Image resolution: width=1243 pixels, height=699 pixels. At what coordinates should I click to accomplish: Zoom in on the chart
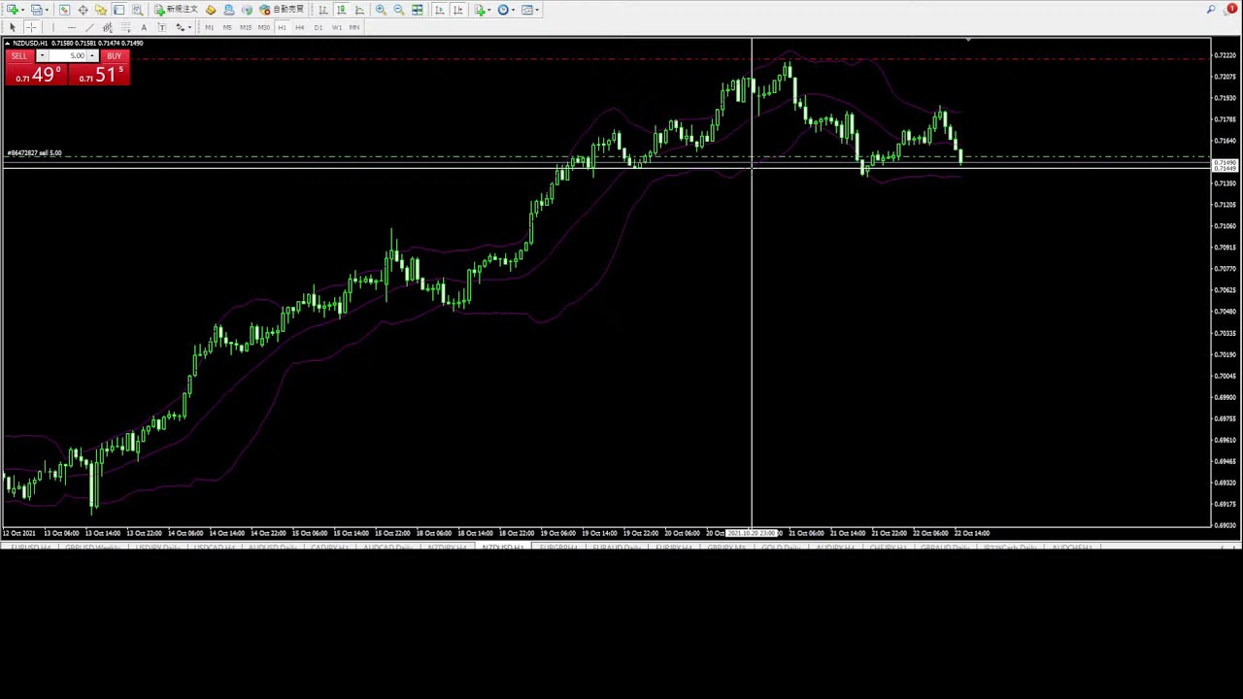pos(381,10)
